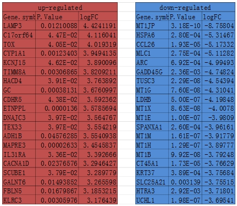The height and width of the screenshot is (206, 237).
Task: Select the down-regulated header cell
Action: [185, 7]
